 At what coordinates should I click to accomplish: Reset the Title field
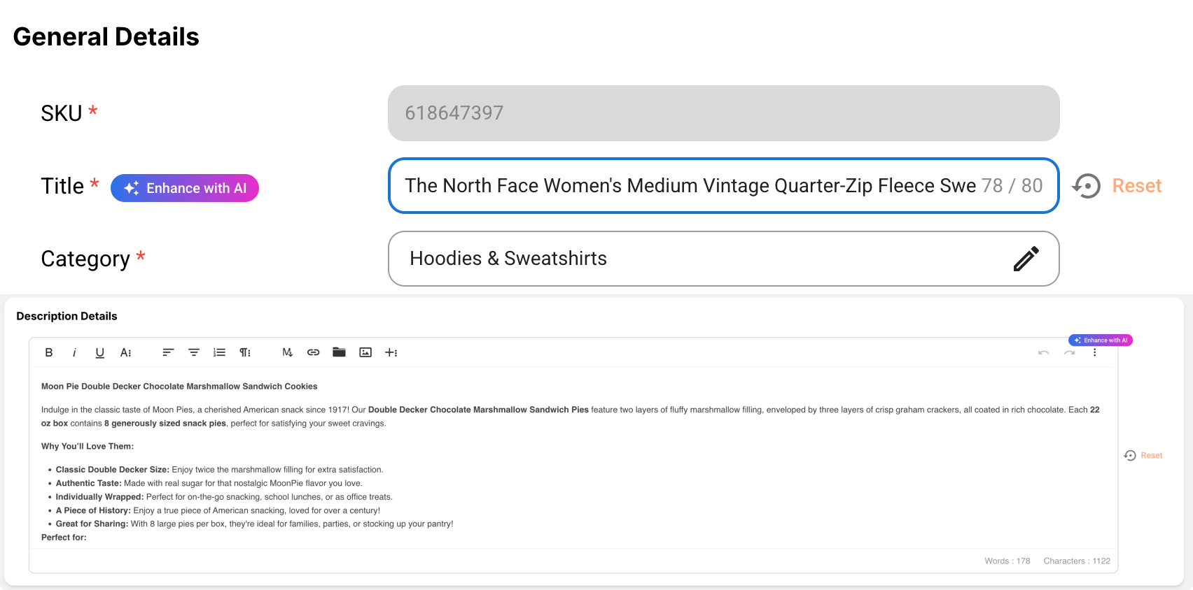coord(1137,186)
